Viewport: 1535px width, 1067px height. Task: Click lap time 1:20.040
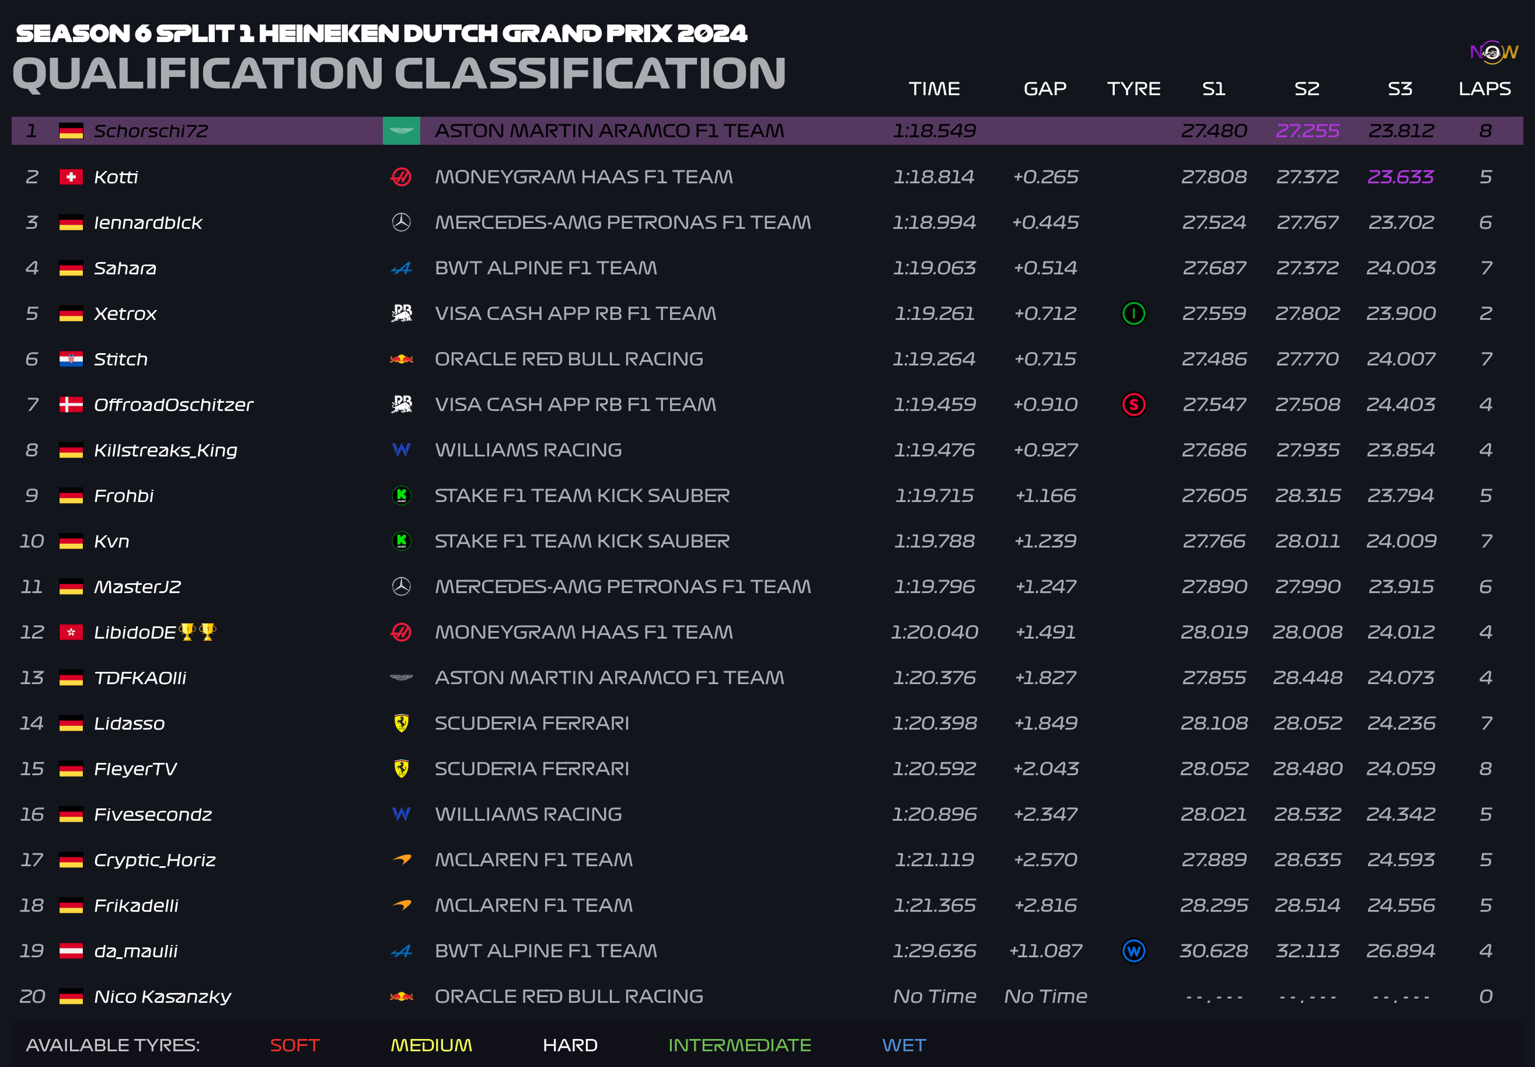click(934, 632)
